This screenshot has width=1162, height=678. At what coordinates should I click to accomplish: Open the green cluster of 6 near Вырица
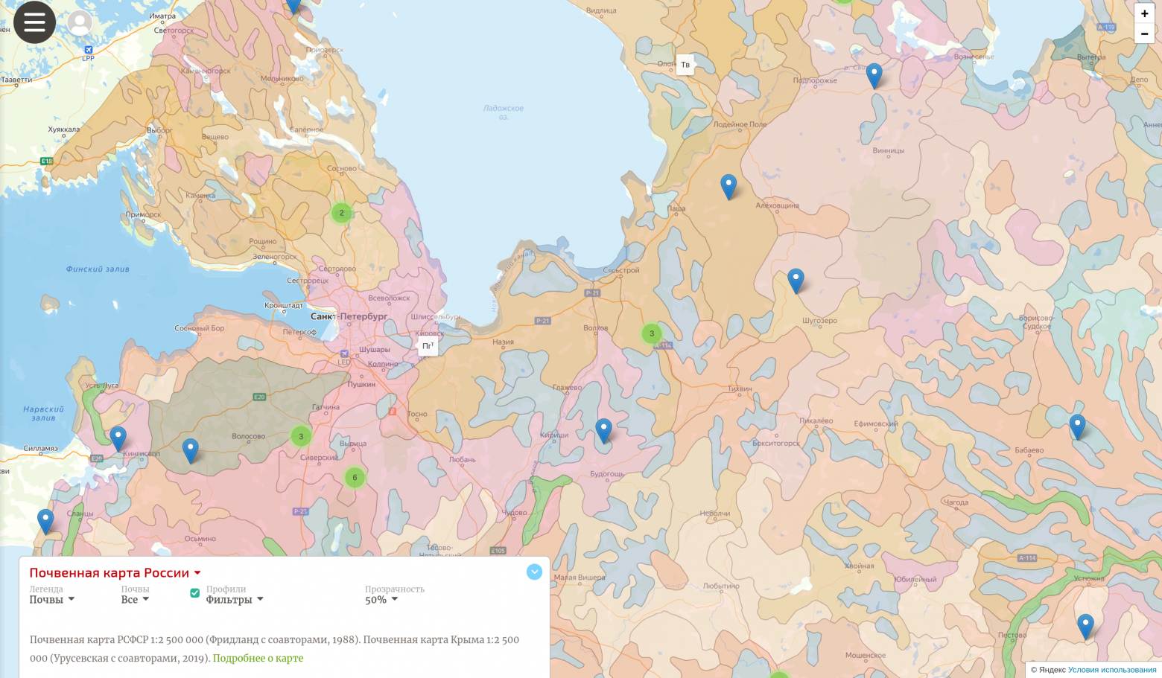(355, 478)
